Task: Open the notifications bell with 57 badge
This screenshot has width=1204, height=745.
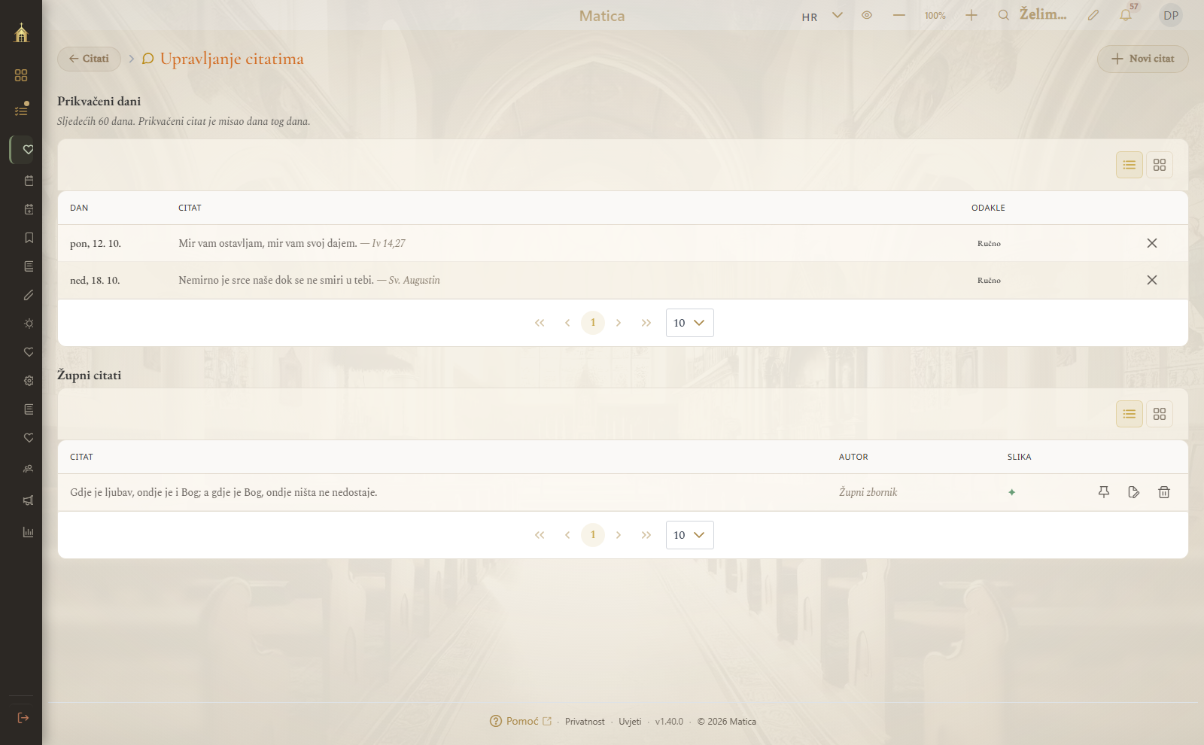Action: tap(1126, 15)
